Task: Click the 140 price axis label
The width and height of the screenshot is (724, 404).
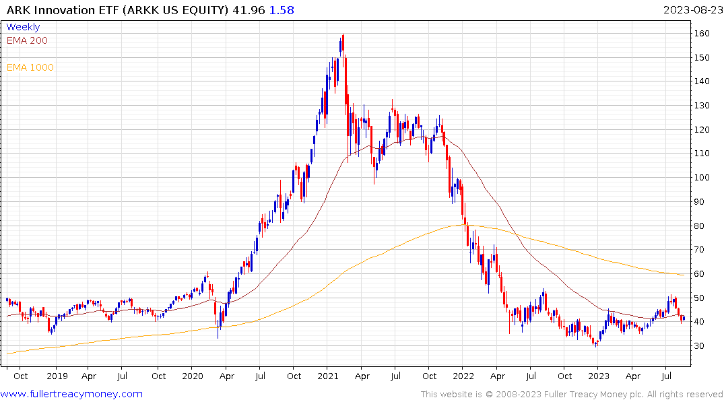Action: tap(702, 81)
